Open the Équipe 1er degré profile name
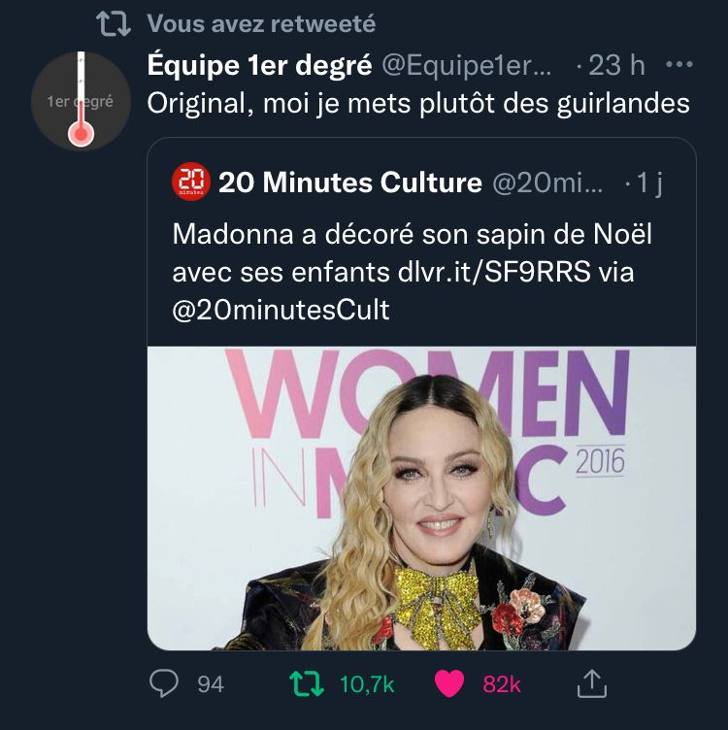This screenshot has height=730, width=728. coord(259,65)
